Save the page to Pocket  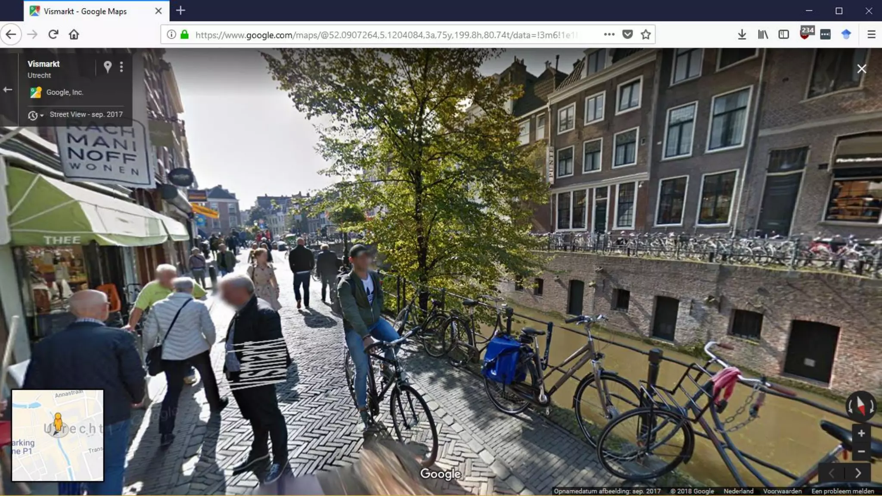[x=627, y=34]
